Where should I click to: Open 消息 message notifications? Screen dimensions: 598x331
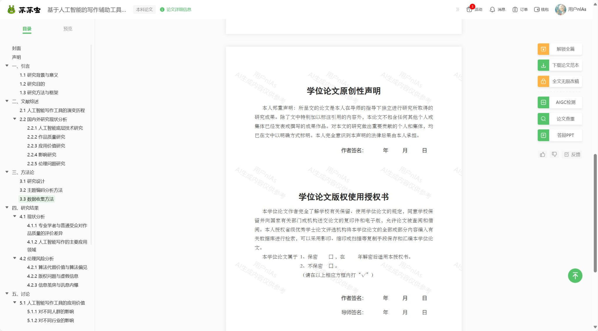[x=497, y=9]
